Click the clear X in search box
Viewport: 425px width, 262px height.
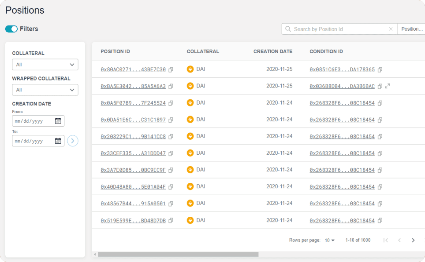pos(391,29)
